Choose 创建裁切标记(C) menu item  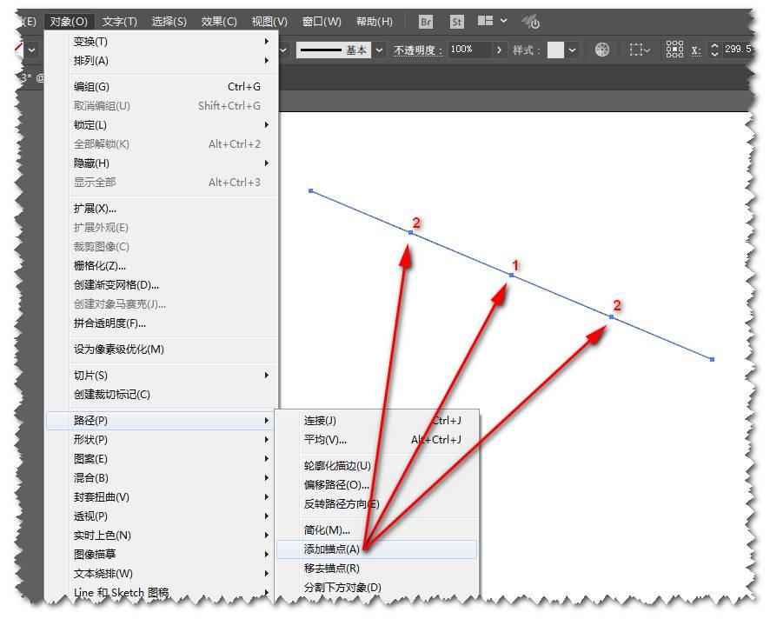pyautogui.click(x=162, y=395)
